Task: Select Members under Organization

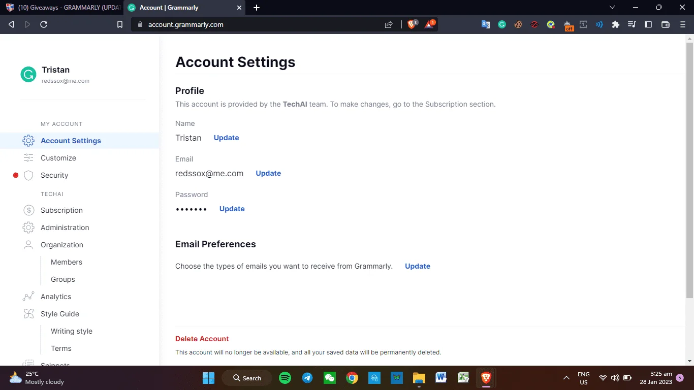Action: click(x=67, y=262)
